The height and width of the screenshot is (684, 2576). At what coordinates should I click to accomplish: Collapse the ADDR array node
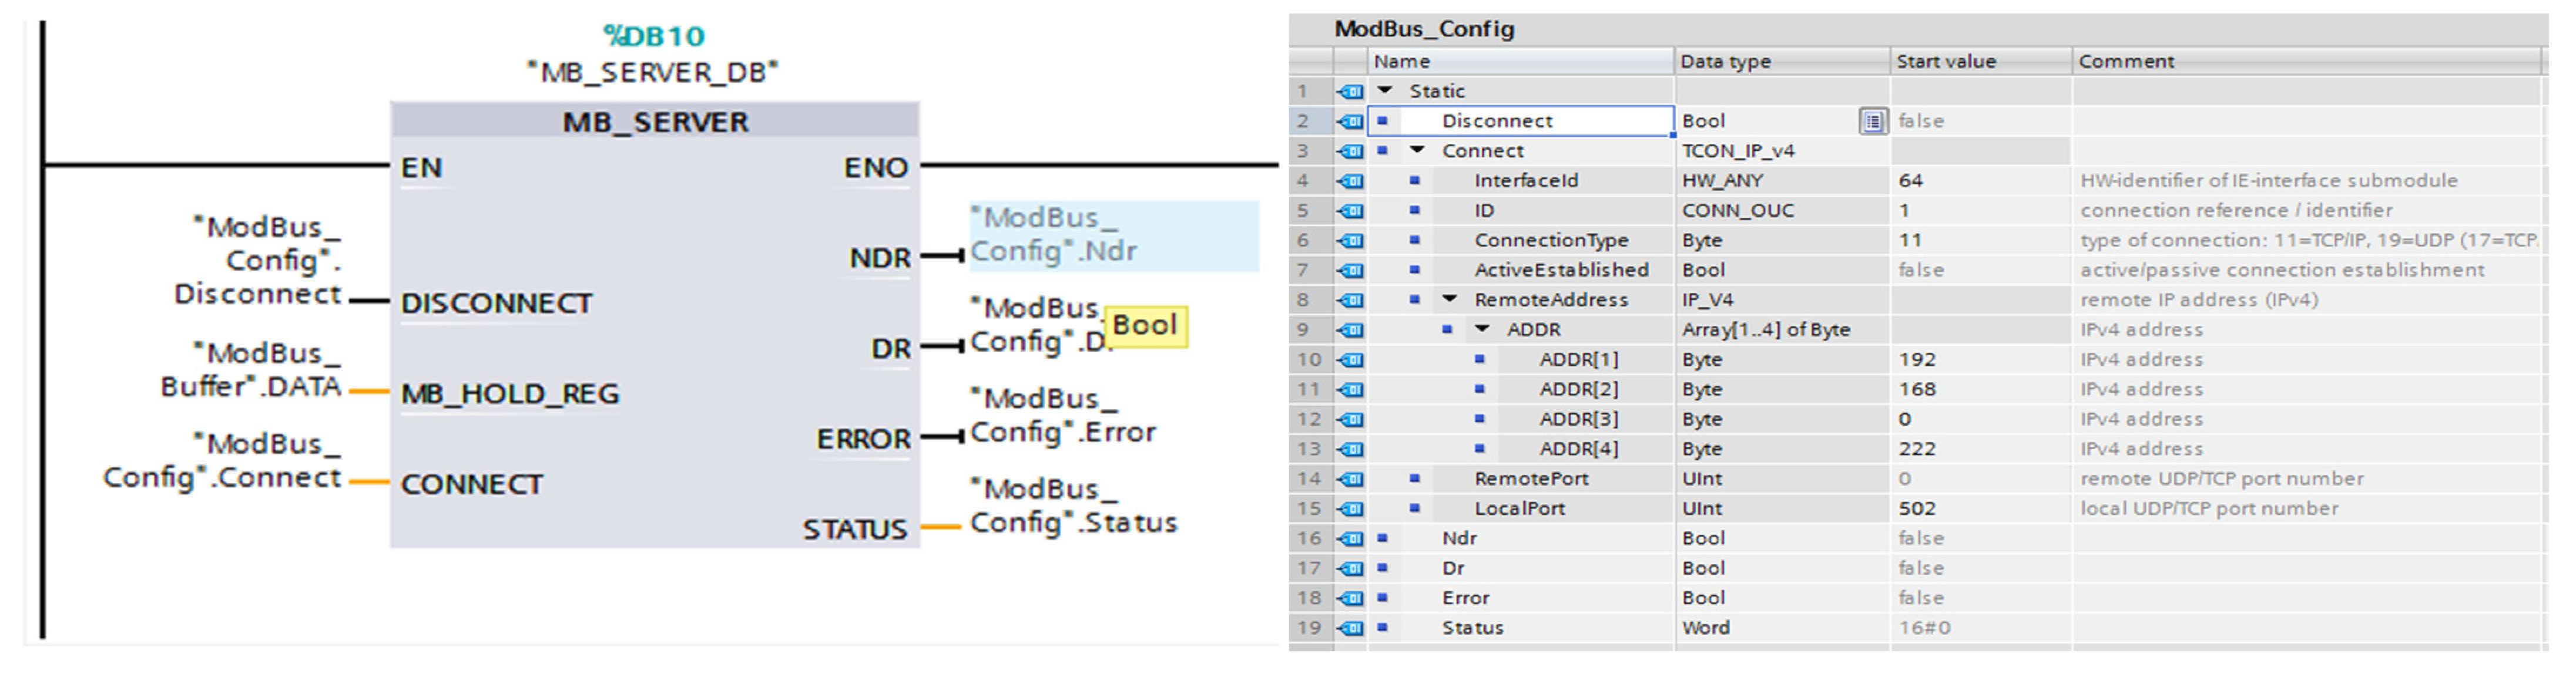pyautogui.click(x=1482, y=329)
